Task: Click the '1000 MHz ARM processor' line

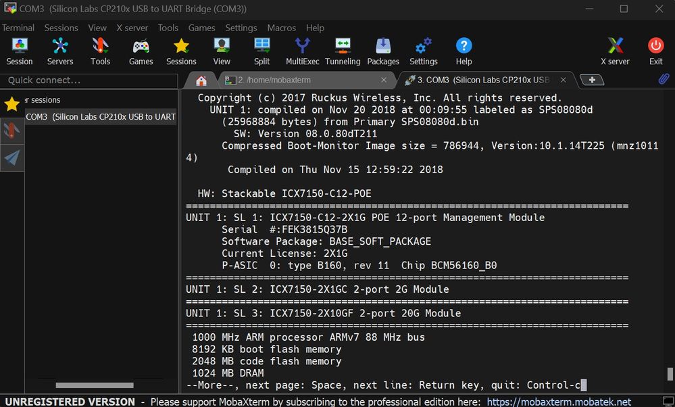Action: click(x=308, y=337)
